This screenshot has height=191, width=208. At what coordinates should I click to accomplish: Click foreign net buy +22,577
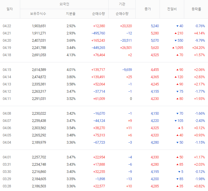99,186
